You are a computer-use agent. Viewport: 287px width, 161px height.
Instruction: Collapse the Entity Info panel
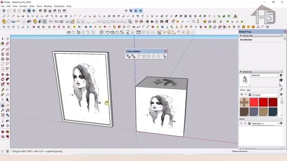[x=241, y=35]
